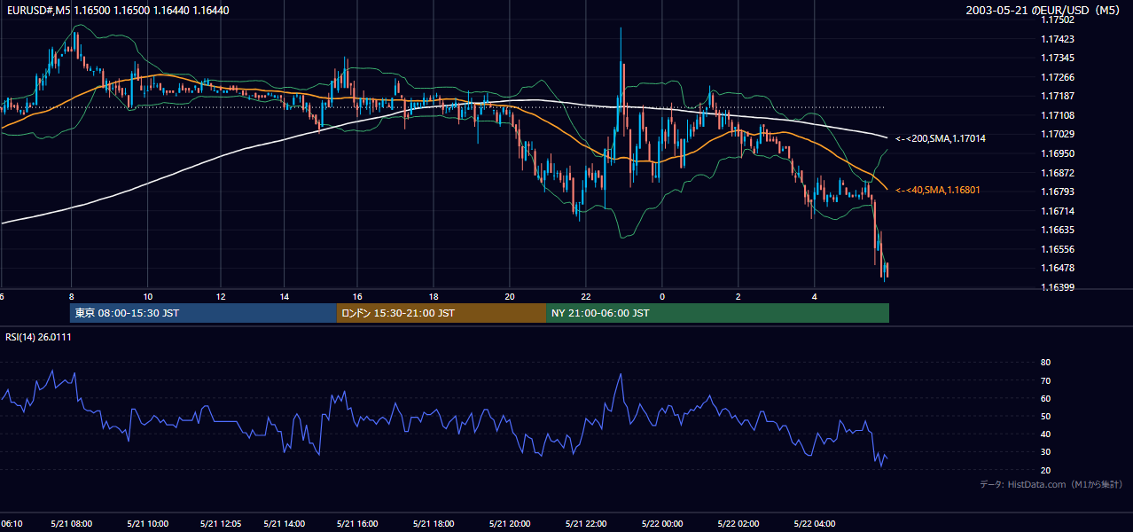Image resolution: width=1133 pixels, height=532 pixels.
Task: Click RSI scale value 70
Action: (x=1045, y=380)
